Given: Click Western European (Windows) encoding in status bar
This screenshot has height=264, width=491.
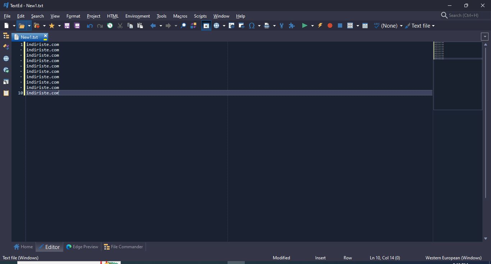Looking at the screenshot, I should pyautogui.click(x=453, y=258).
